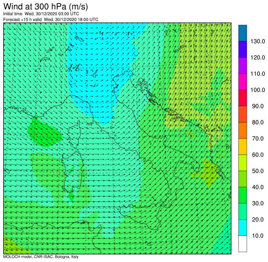Click the red 90–100 m/s legend band

(243, 98)
